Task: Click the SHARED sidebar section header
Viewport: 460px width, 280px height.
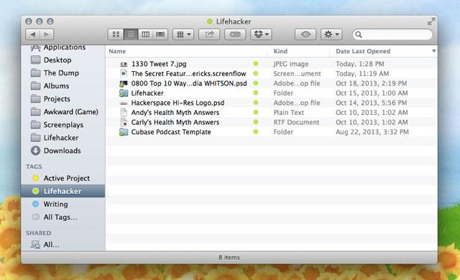Action: point(38,233)
